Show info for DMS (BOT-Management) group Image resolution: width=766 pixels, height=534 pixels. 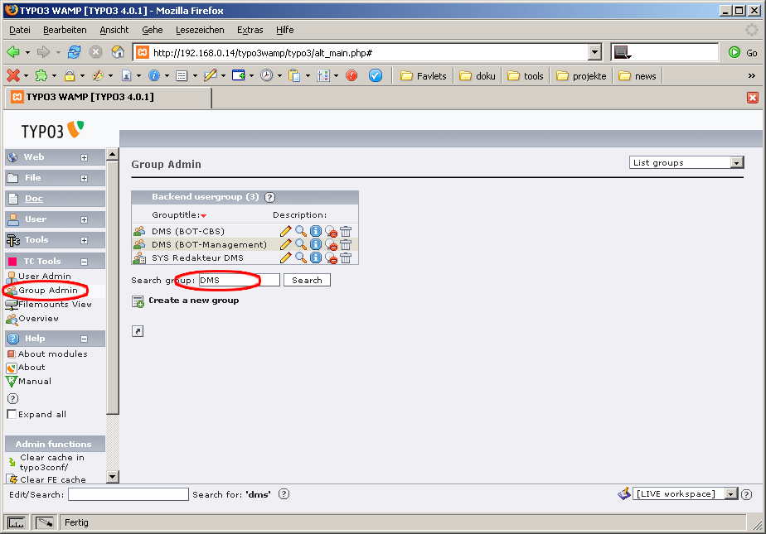[x=316, y=244]
